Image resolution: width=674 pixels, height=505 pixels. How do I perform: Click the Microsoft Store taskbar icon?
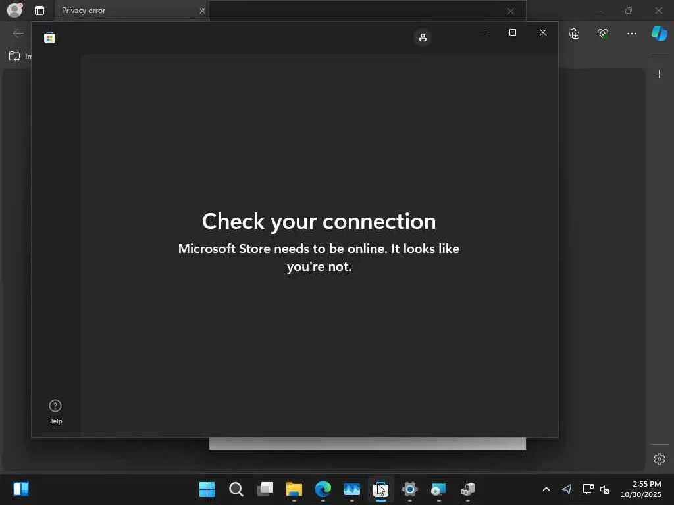[x=381, y=489]
